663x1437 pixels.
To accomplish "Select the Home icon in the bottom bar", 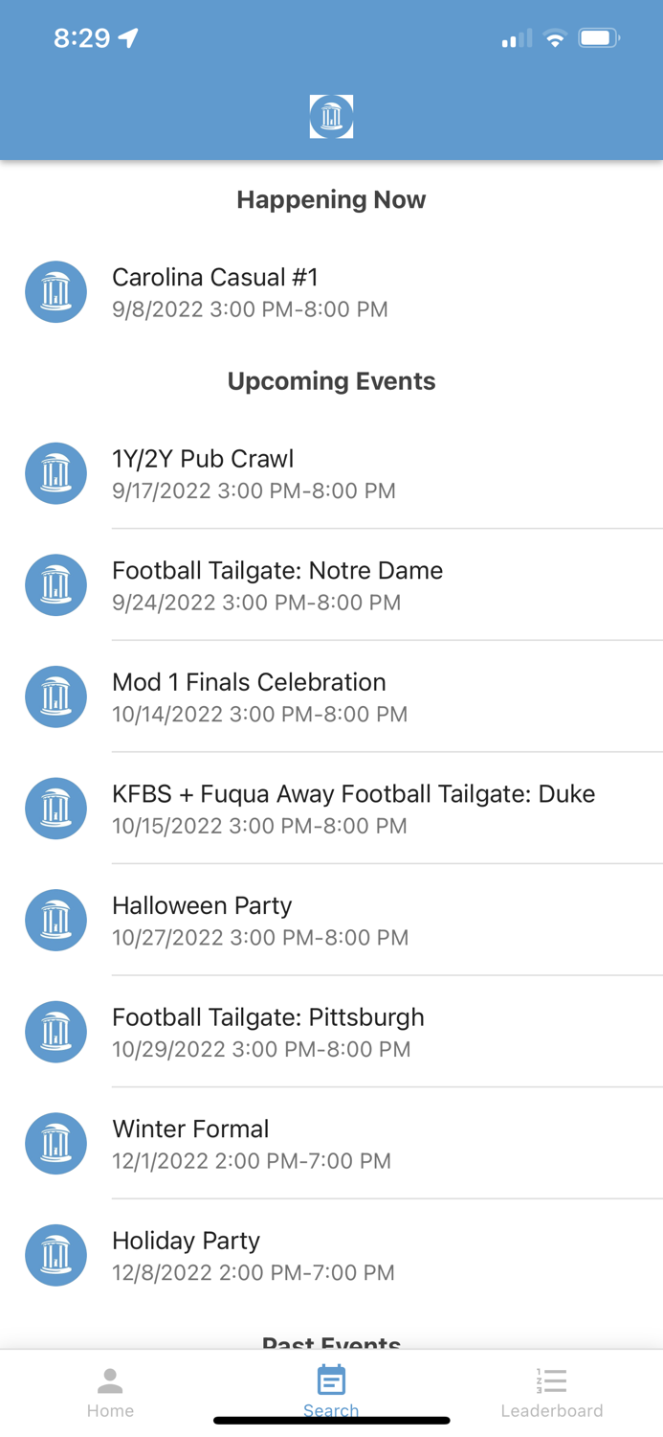I will 110,1380.
